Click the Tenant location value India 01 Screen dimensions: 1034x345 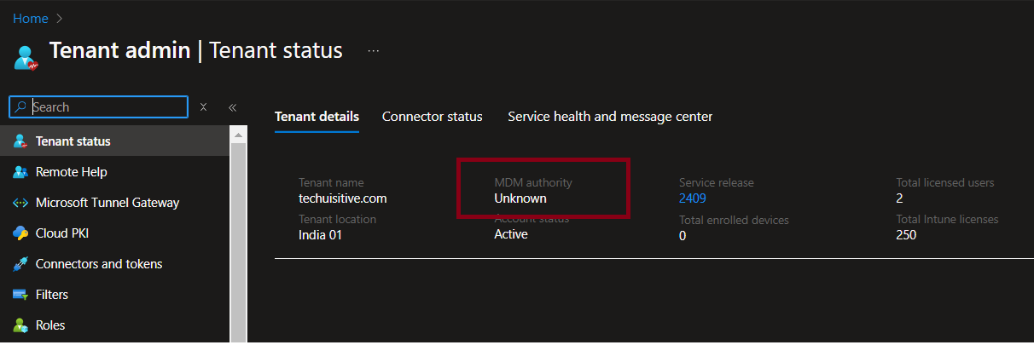[320, 234]
